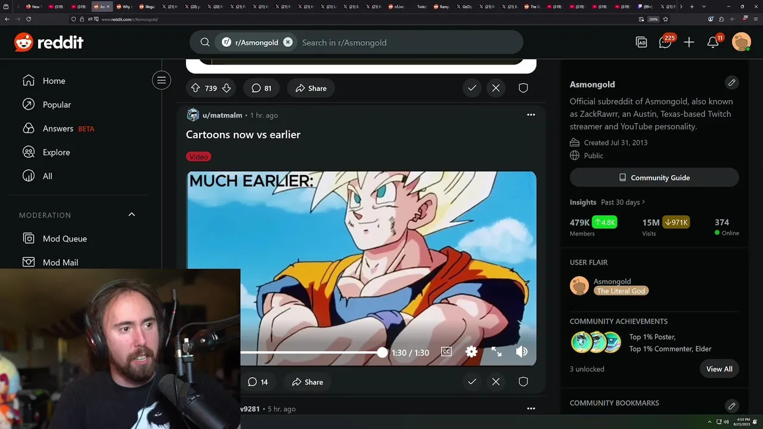Collapse the navigation sidebar hamburger button

[161, 80]
